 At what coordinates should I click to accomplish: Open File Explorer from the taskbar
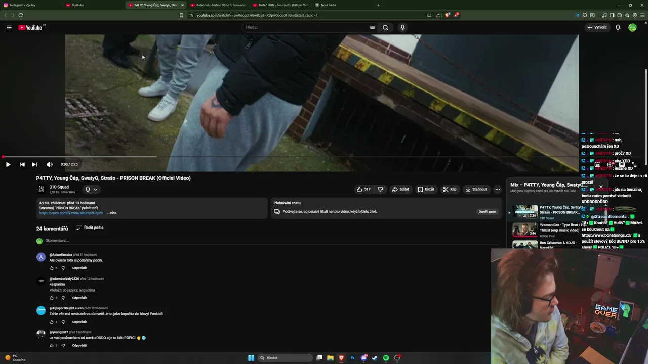coord(330,358)
